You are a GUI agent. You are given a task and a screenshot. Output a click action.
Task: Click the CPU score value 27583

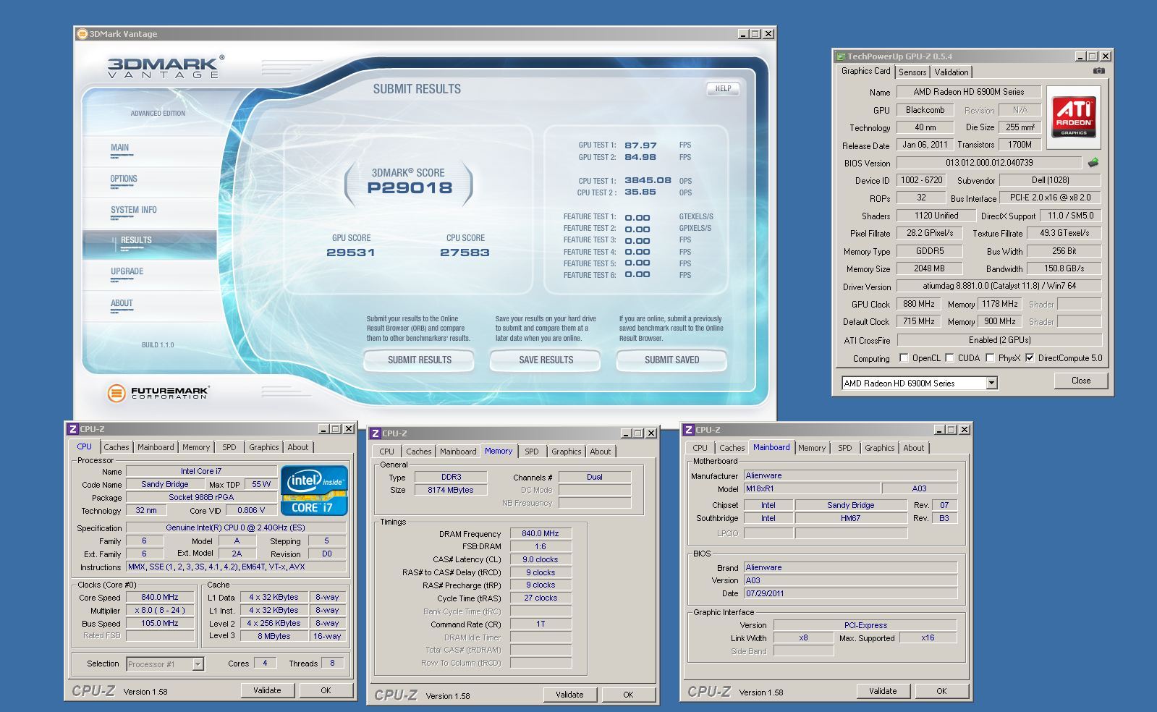(x=465, y=253)
